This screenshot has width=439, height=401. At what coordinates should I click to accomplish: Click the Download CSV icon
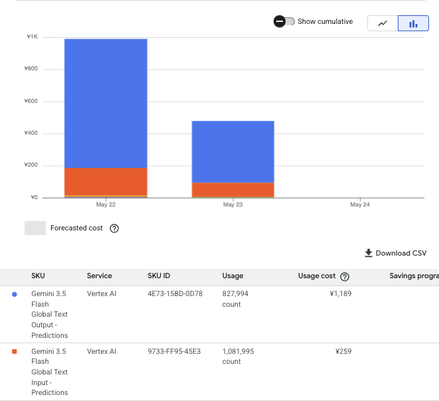[x=369, y=253]
